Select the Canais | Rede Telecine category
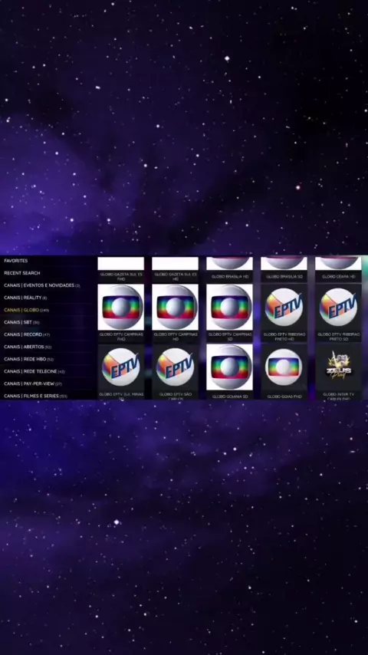 (34, 371)
